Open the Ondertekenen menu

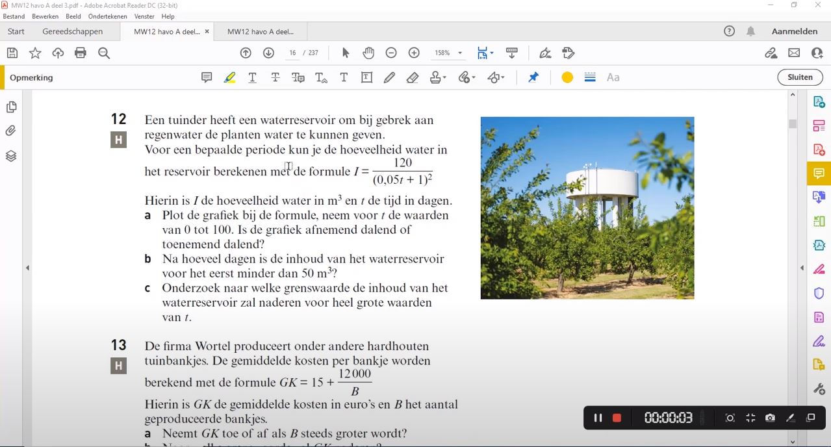point(107,16)
